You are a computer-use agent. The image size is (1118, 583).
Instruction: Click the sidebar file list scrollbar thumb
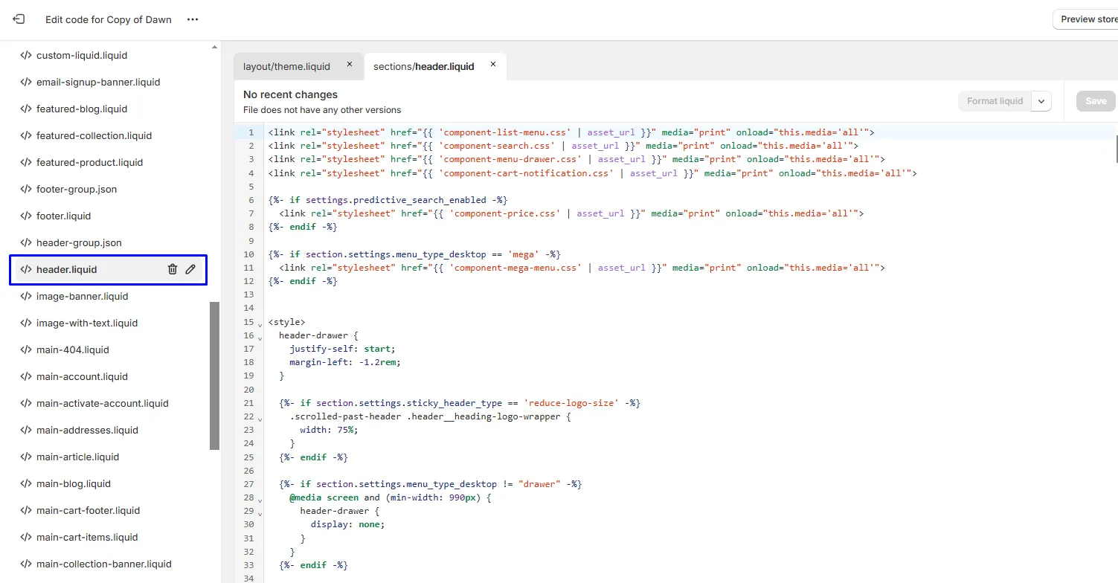[x=215, y=376]
